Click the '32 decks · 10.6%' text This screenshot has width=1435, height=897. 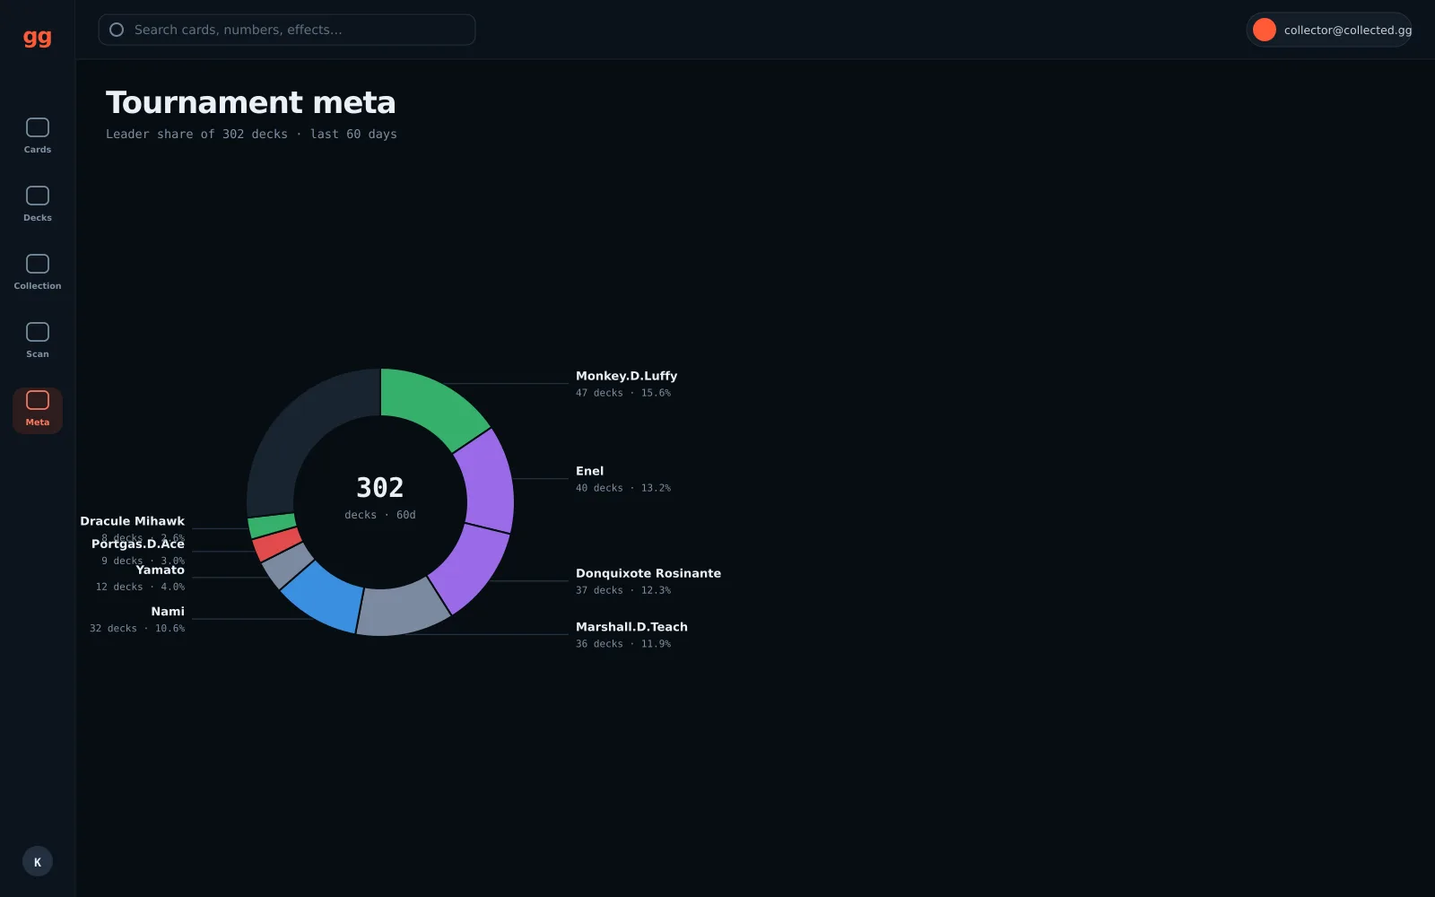click(137, 629)
